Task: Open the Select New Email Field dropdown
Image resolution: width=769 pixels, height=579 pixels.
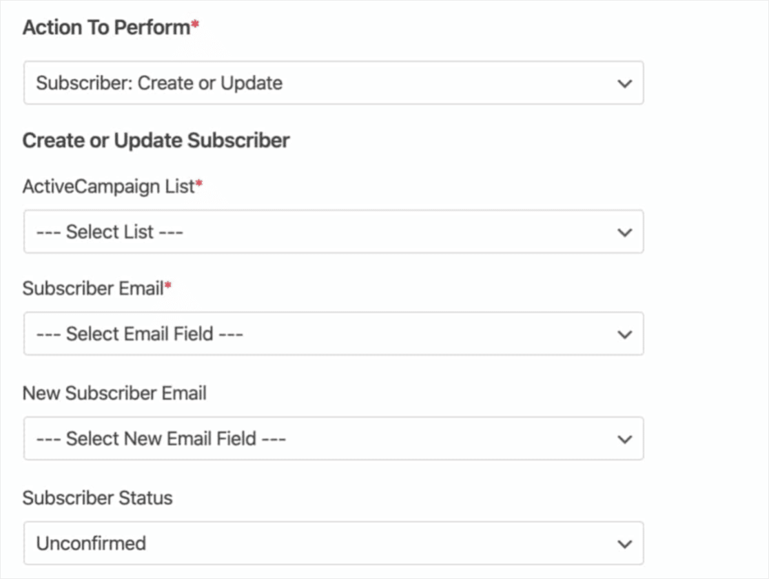Action: click(334, 439)
